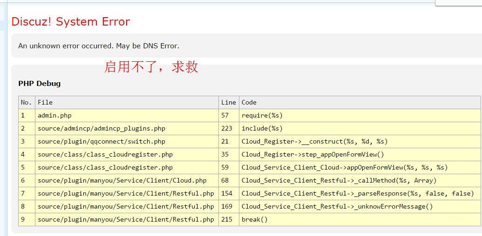Click the _callMethod(%s, Array) code cell
The image size is (482, 236).
[339, 180]
